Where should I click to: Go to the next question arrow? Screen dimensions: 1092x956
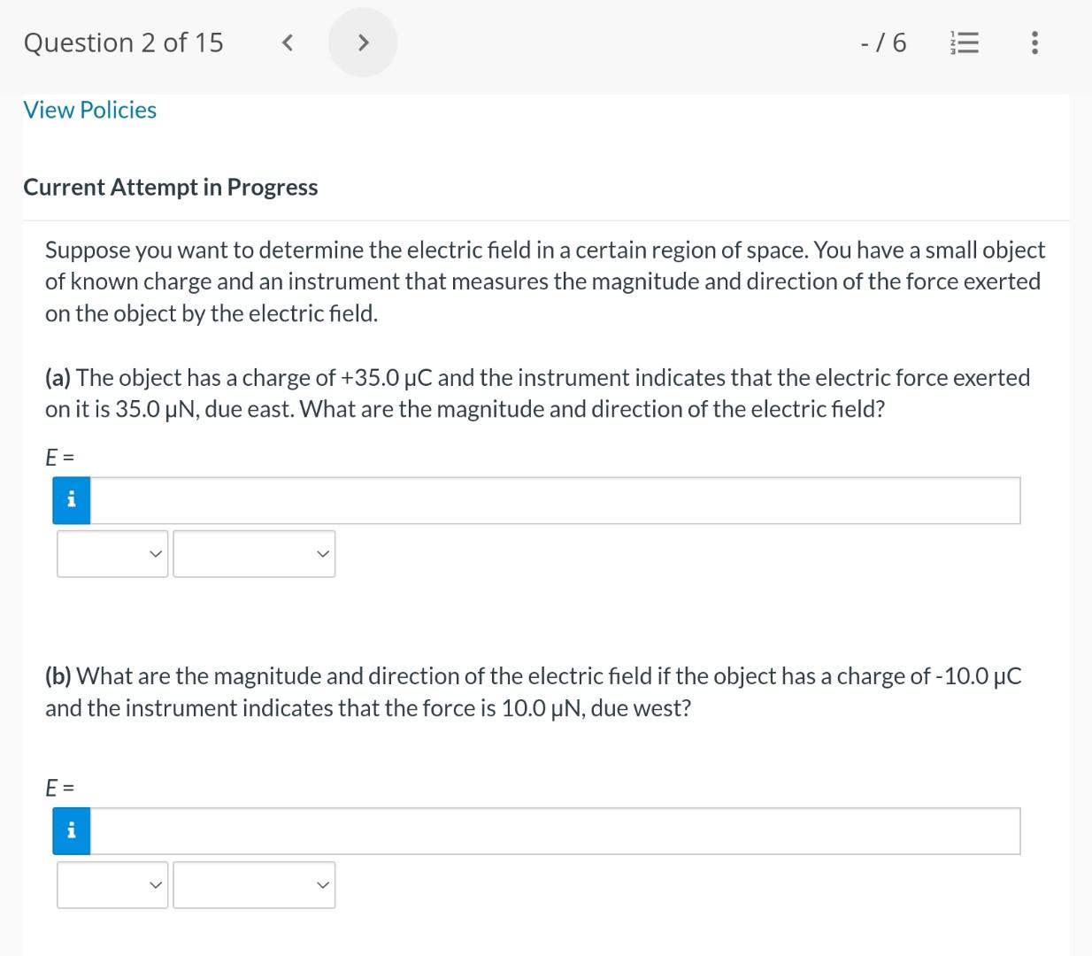pos(363,42)
